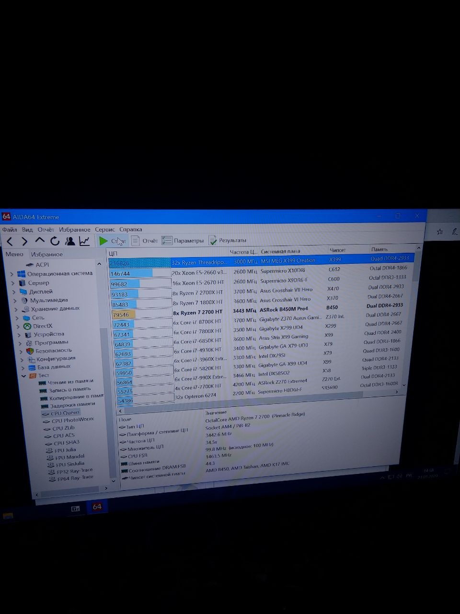
Task: Open the Избранное menu in menu bar
Action: 74,230
